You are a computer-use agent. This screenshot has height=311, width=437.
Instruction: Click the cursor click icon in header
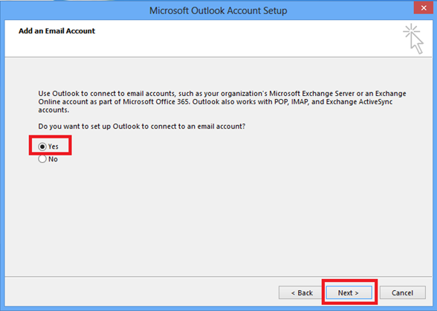(413, 39)
